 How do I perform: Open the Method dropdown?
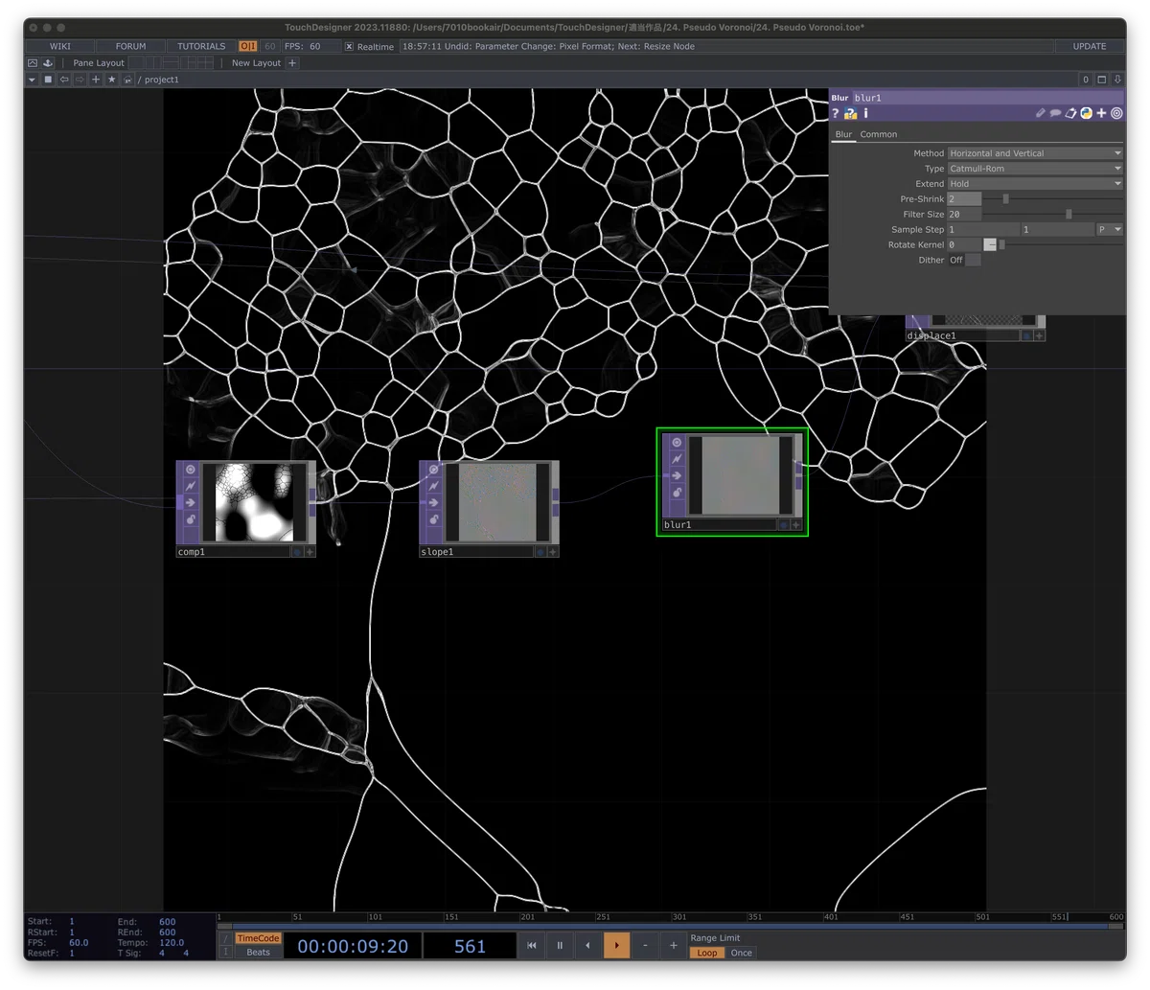(1035, 153)
